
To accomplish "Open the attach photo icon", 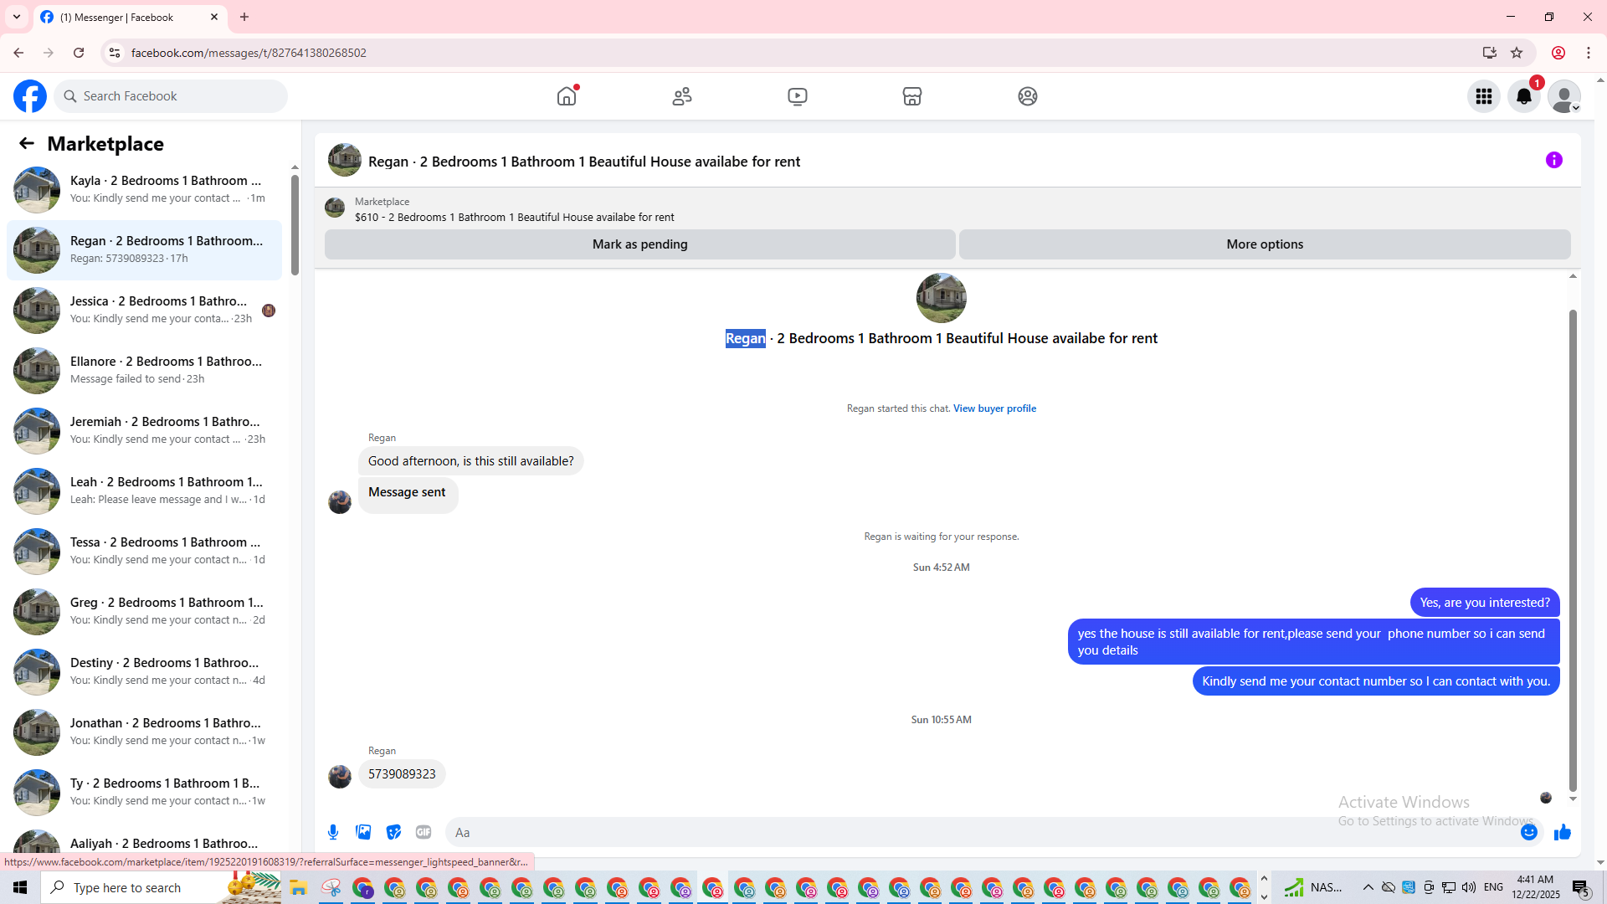I will pos(363,832).
